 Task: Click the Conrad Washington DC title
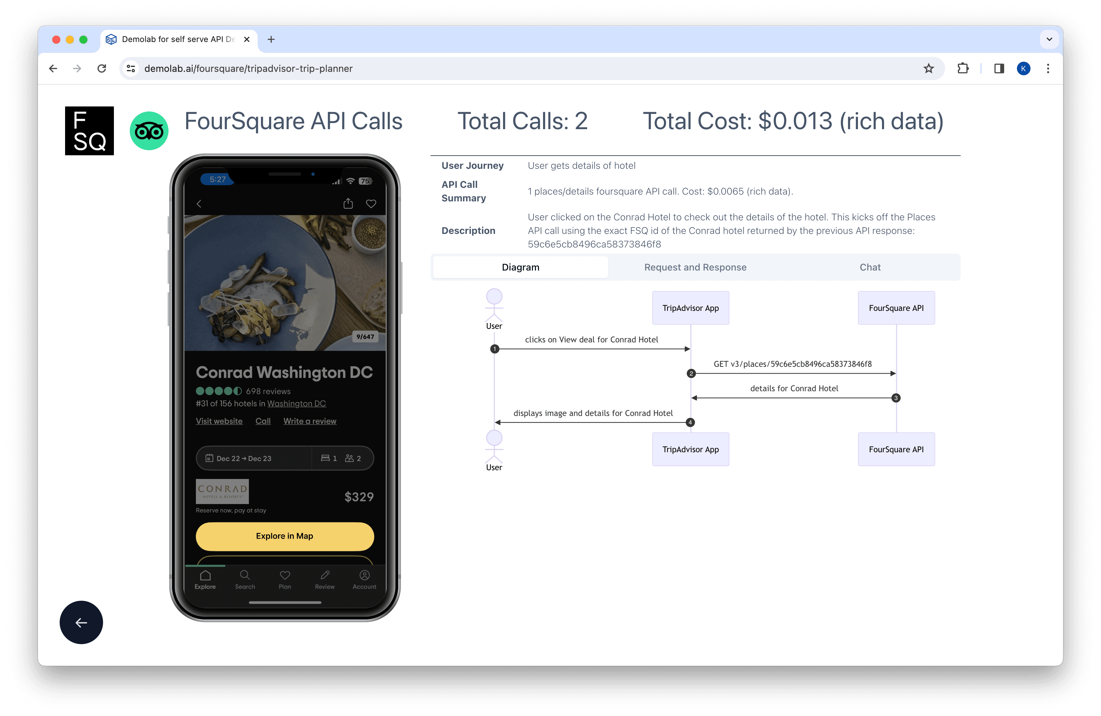tap(284, 372)
